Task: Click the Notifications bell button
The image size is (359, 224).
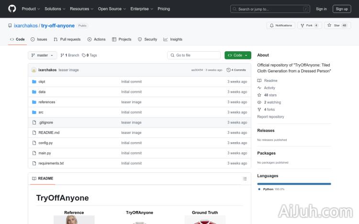Action: tap(280, 25)
